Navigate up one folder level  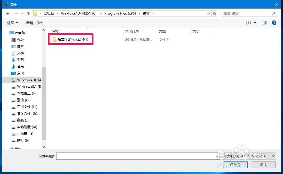coord(28,13)
